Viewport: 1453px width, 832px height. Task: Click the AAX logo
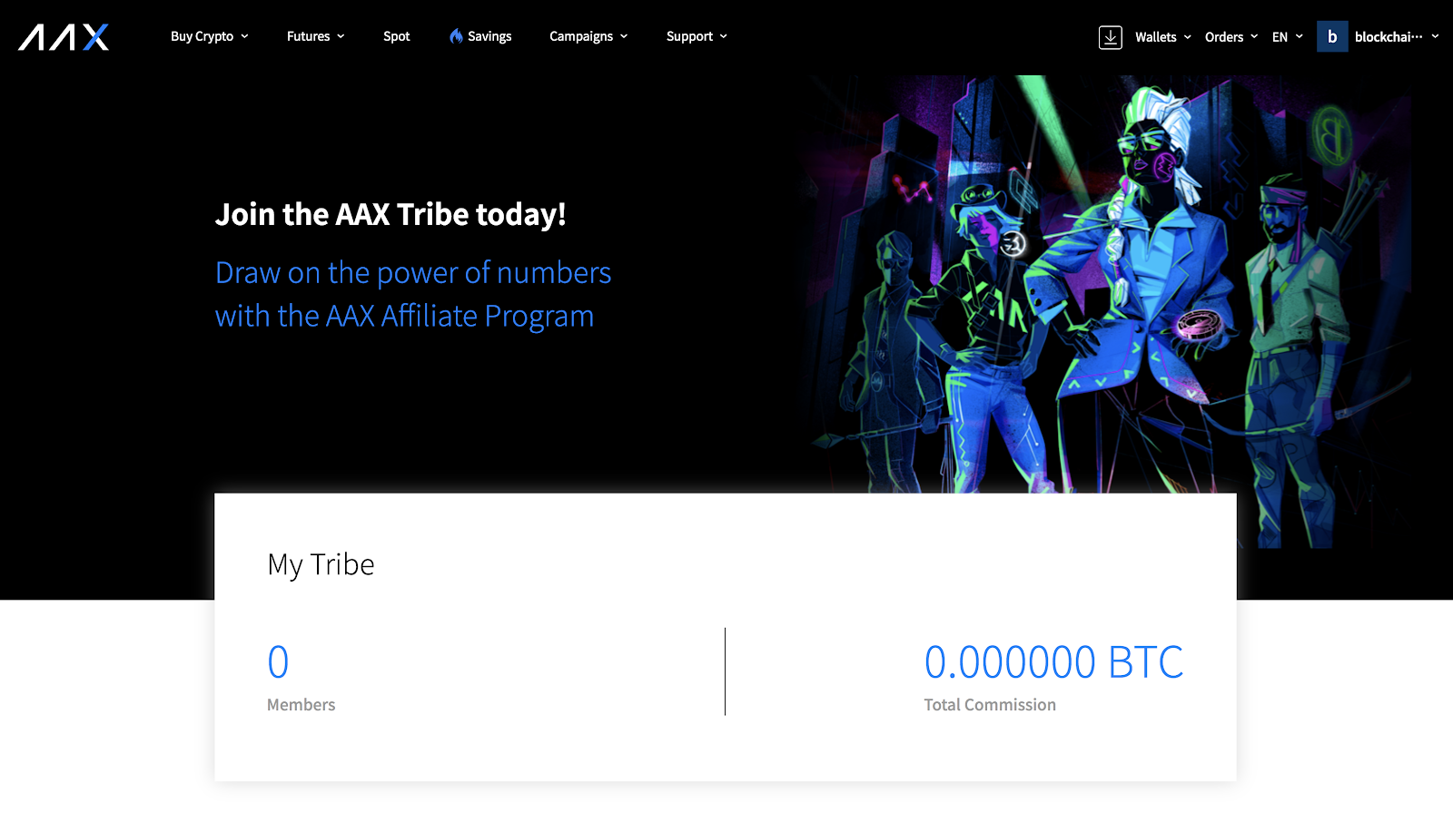64,37
